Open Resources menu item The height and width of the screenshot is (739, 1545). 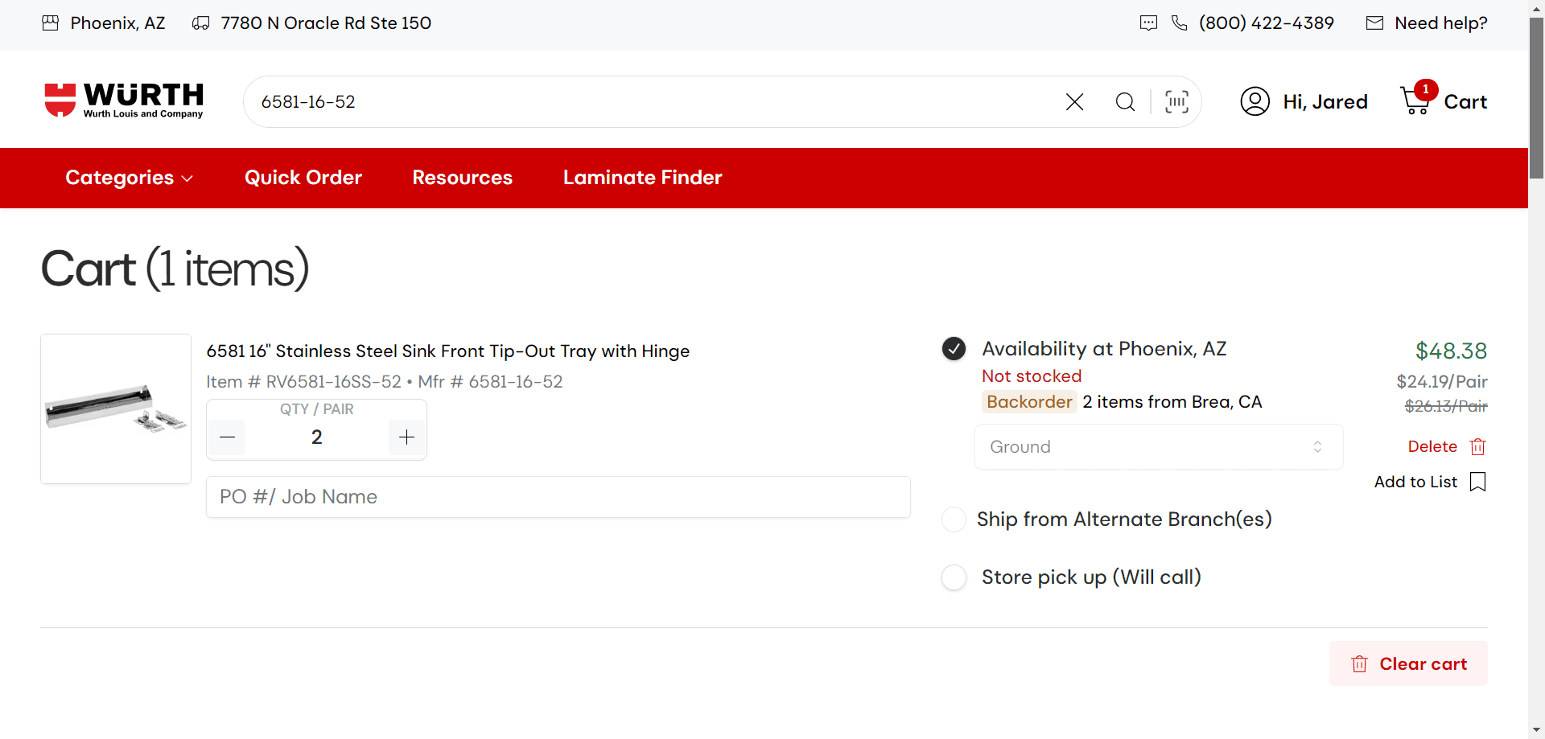pos(462,178)
